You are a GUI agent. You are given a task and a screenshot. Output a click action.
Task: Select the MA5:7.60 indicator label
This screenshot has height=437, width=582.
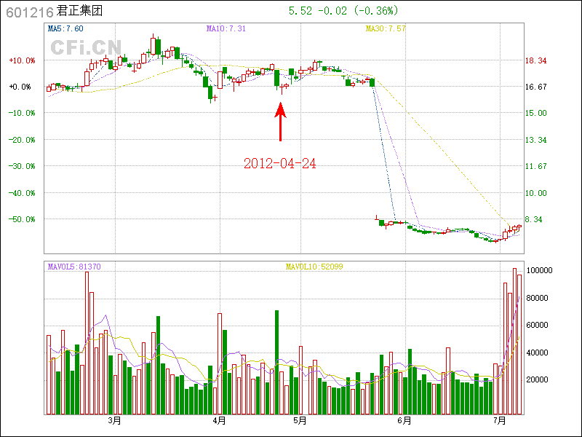(65, 28)
